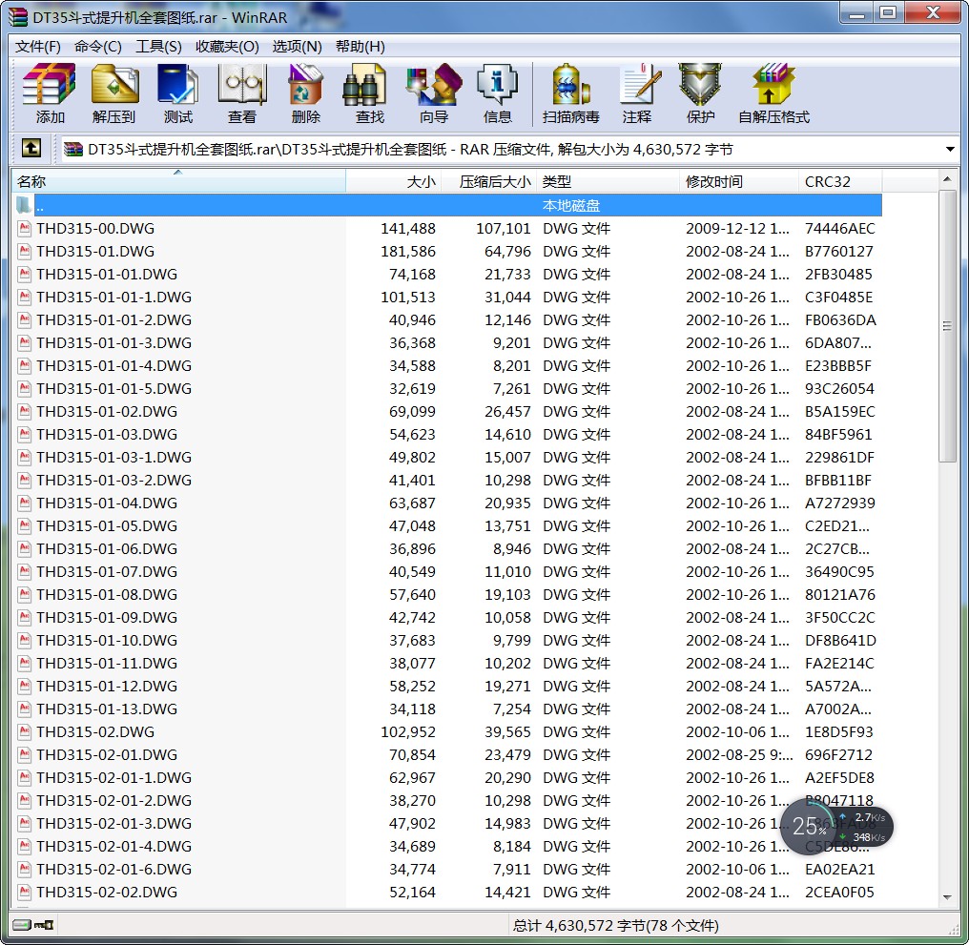Sort by the 大小 column header
Screen dimensions: 969x945
393,181
